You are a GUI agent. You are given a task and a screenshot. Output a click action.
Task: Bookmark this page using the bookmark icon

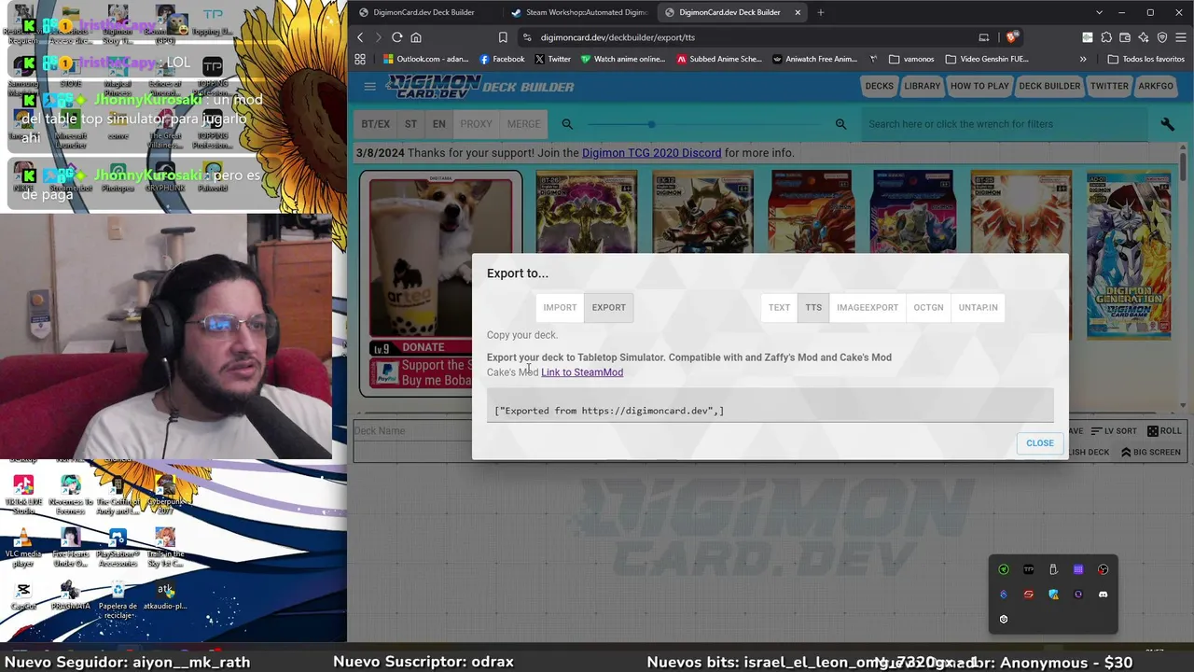503,37
